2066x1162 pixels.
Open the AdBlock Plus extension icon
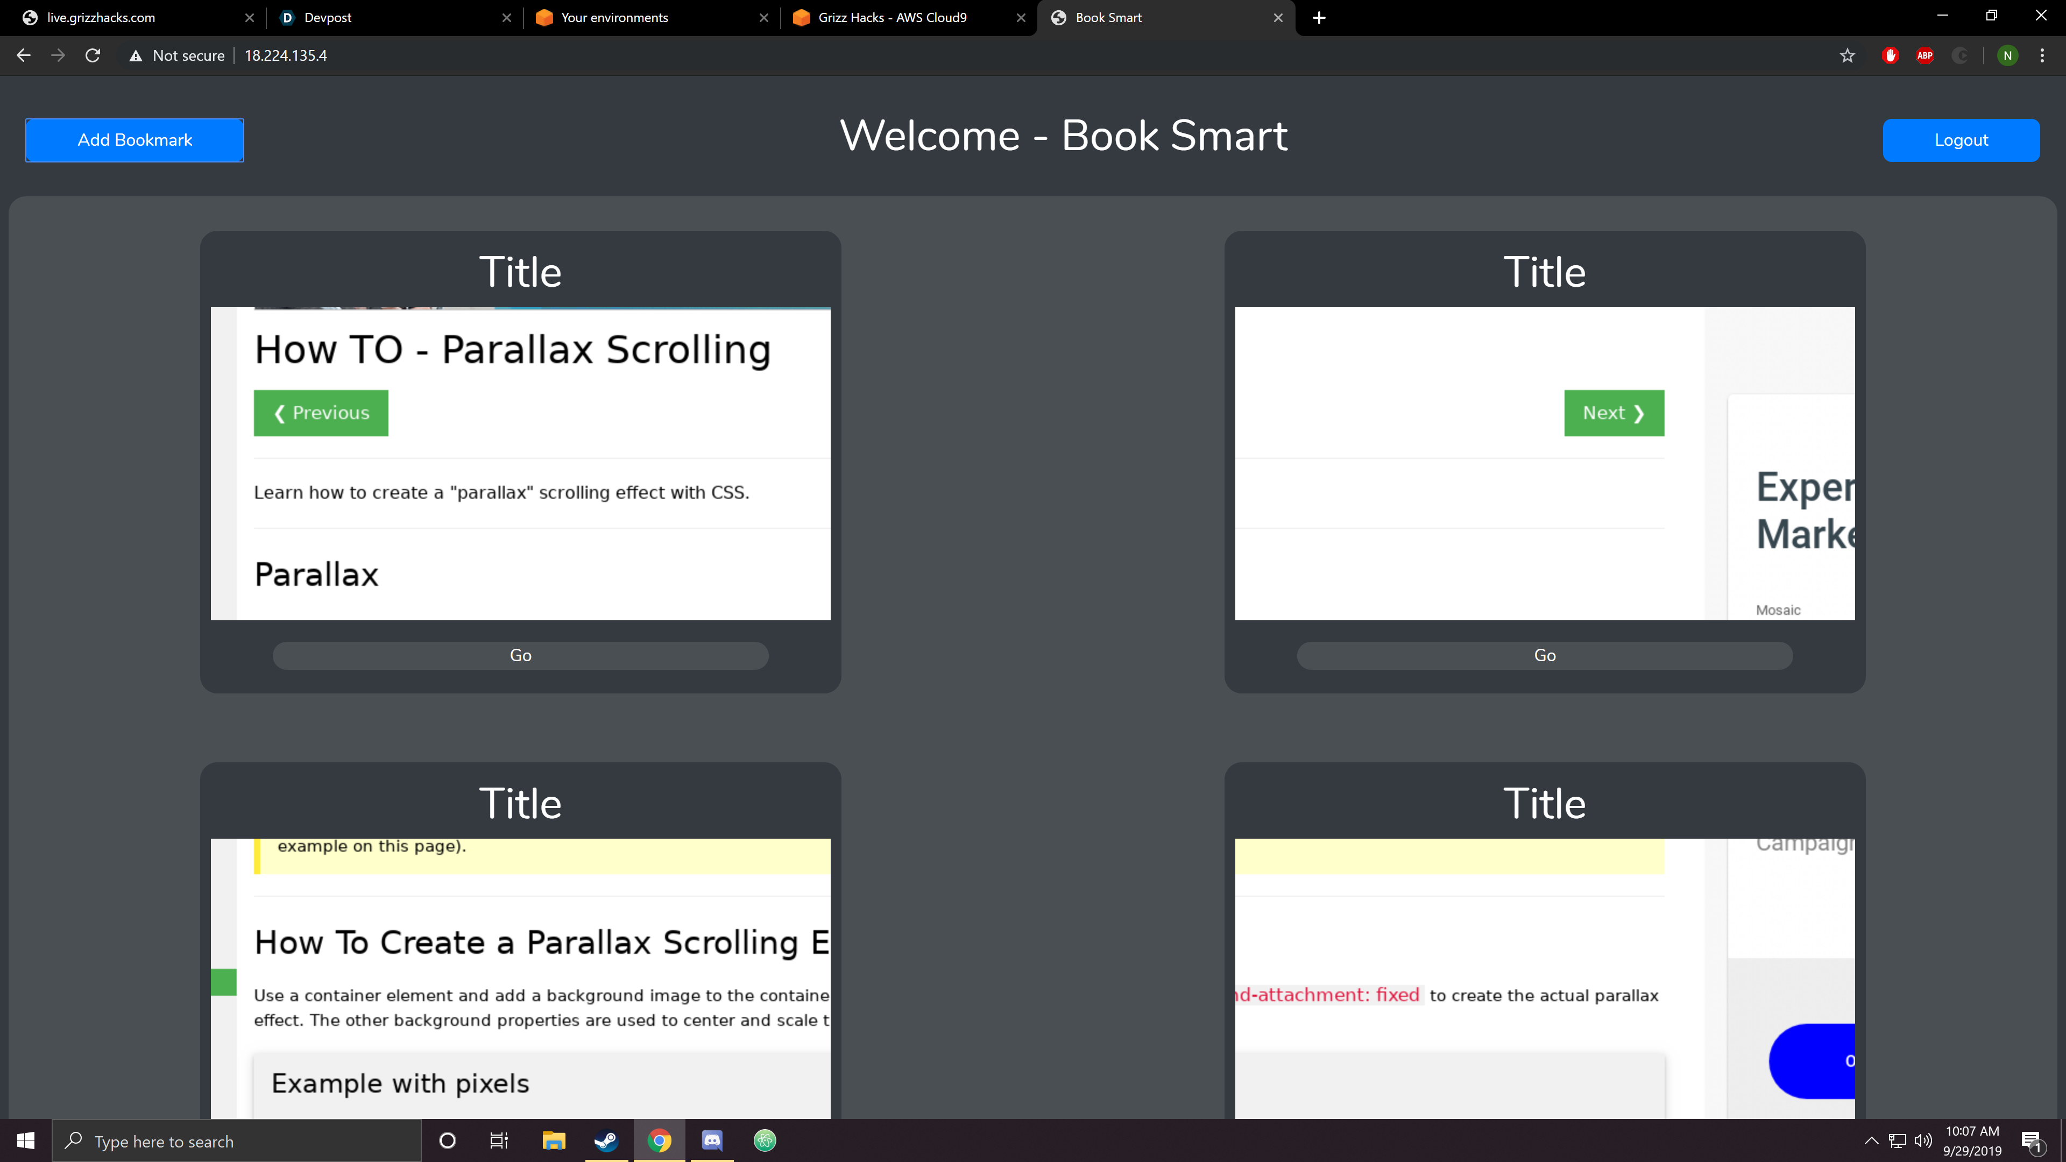coord(1925,55)
